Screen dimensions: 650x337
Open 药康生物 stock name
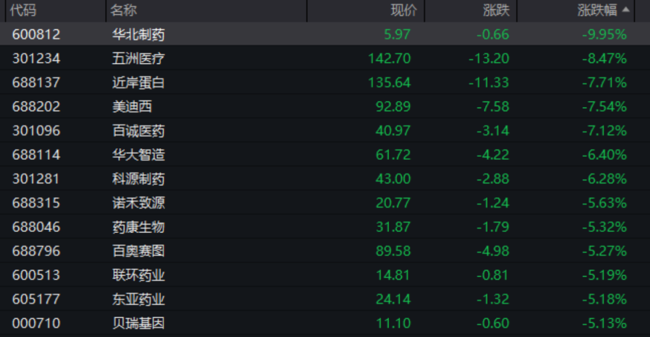pyautogui.click(x=138, y=226)
